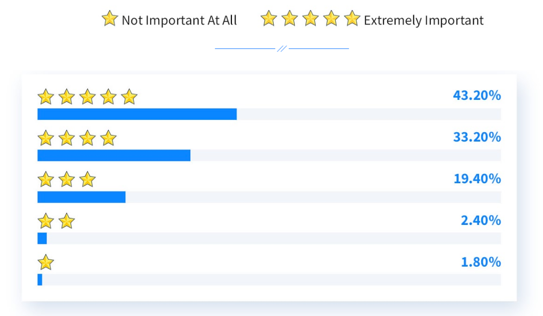Click the lone star in the one-star row
Image resolution: width=543 pixels, height=316 pixels.
click(x=46, y=262)
